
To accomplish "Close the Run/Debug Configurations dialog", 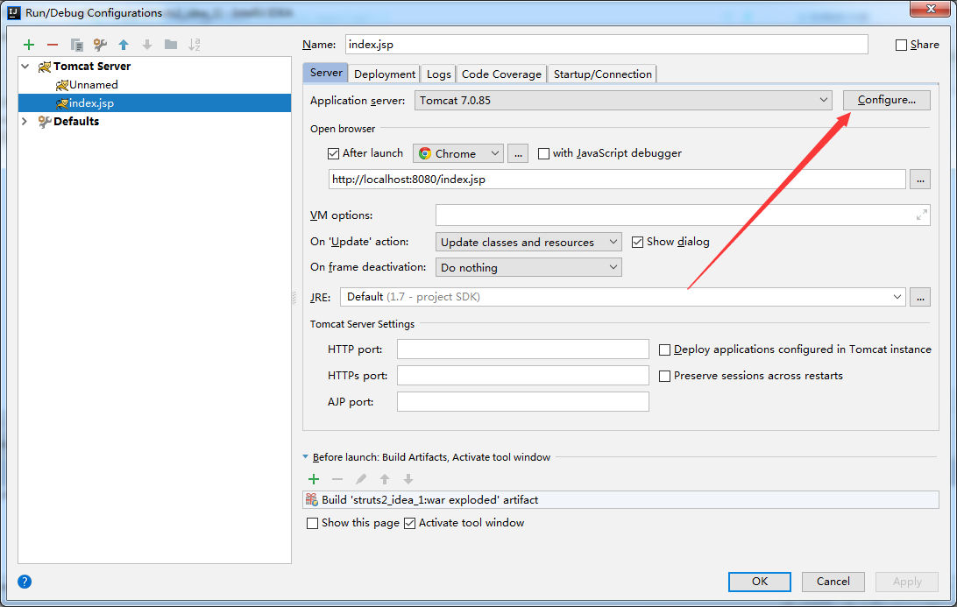I will (x=931, y=9).
